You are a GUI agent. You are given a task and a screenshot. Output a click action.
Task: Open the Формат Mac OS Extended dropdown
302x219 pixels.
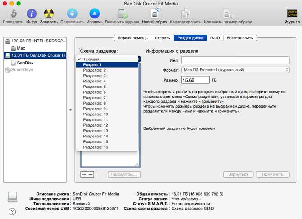tap(235, 70)
